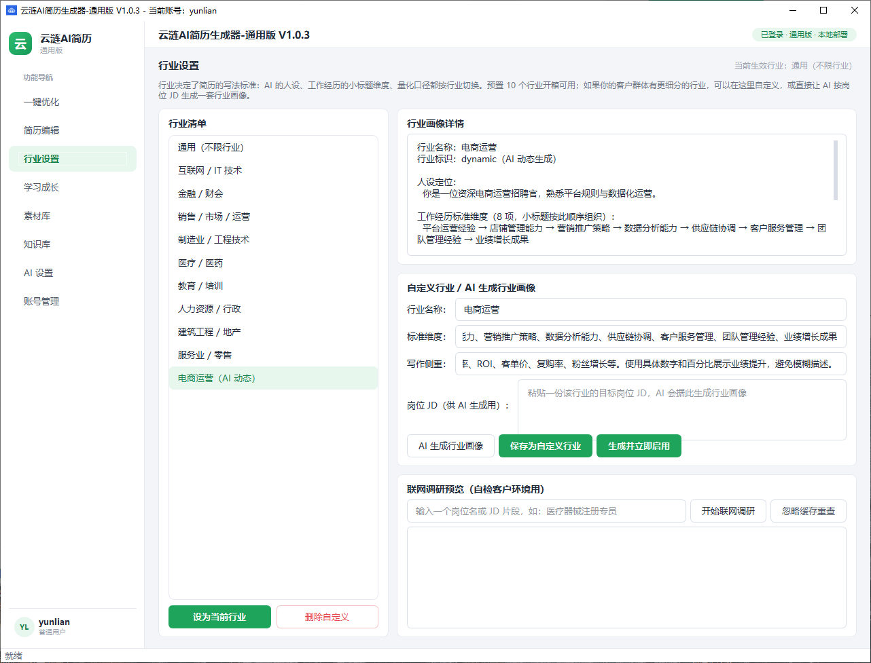Select 金融 / 财会 industry
This screenshot has width=871, height=663.
tap(273, 193)
